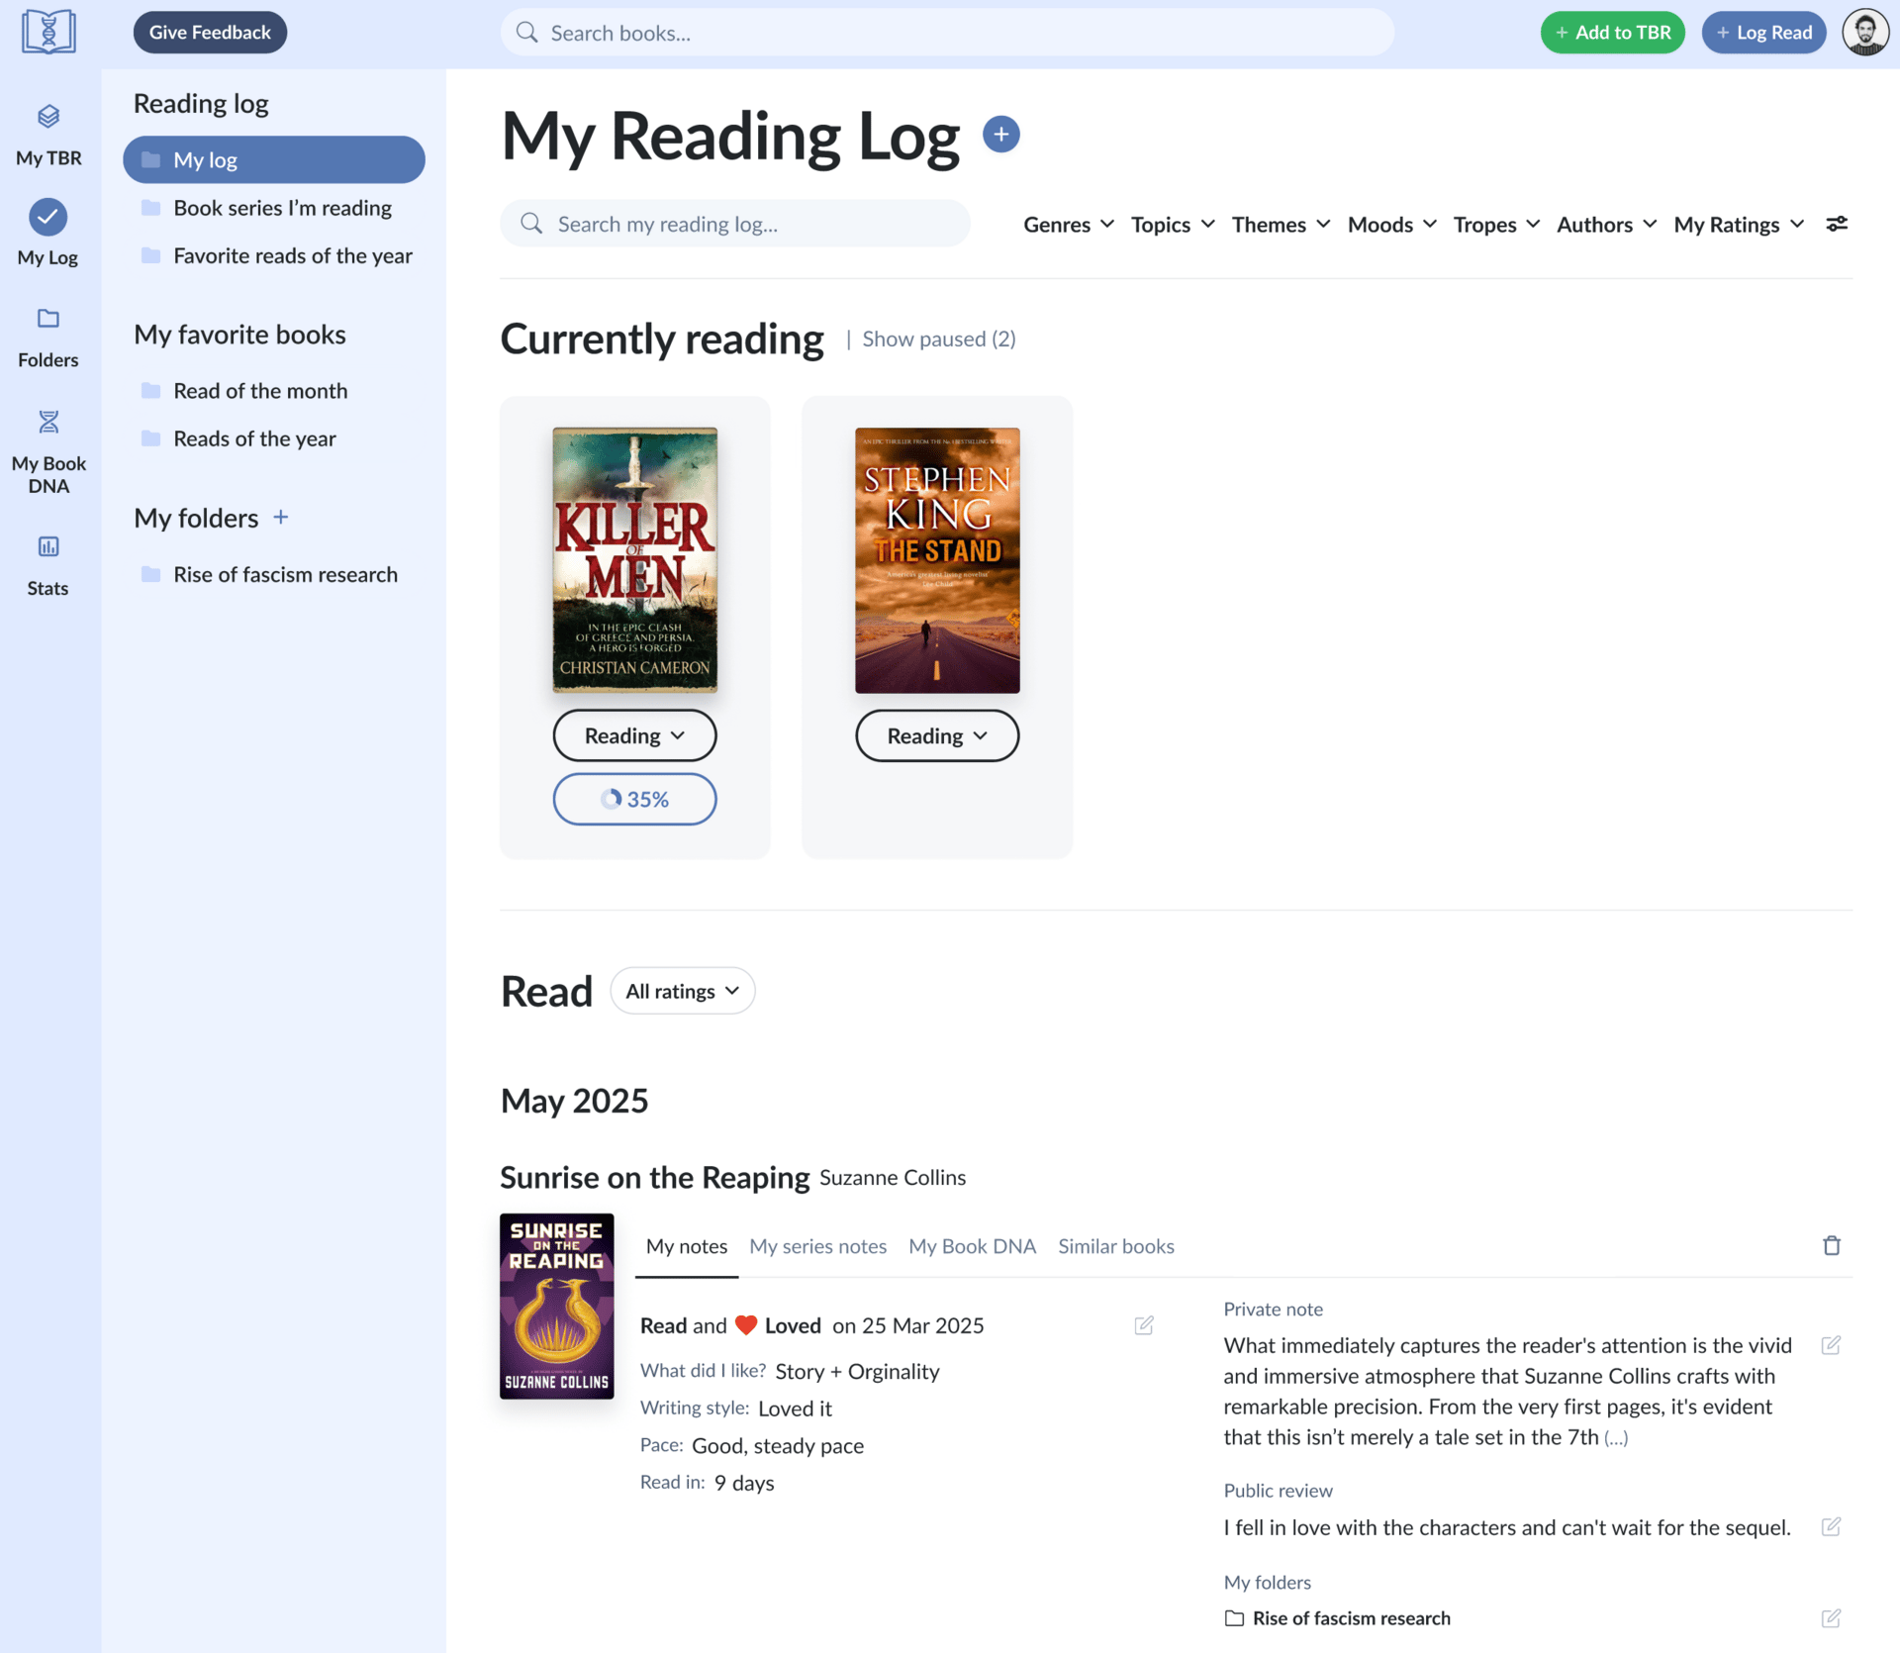Viewport: 1900px width, 1653px height.
Task: Update the 35% progress indicator
Action: click(x=634, y=799)
